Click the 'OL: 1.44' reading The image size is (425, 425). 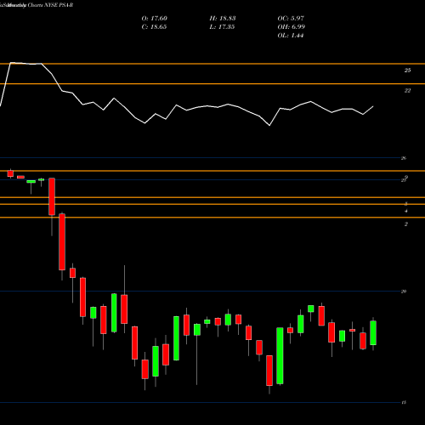tap(291, 36)
